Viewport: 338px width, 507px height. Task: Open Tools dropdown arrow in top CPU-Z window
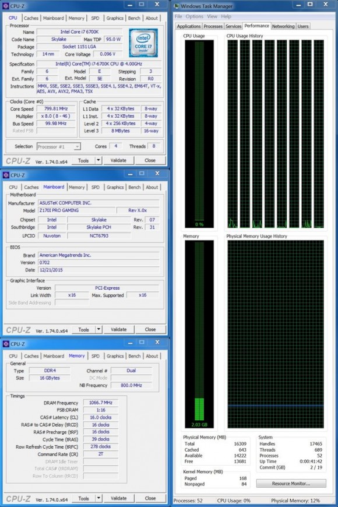(98, 160)
